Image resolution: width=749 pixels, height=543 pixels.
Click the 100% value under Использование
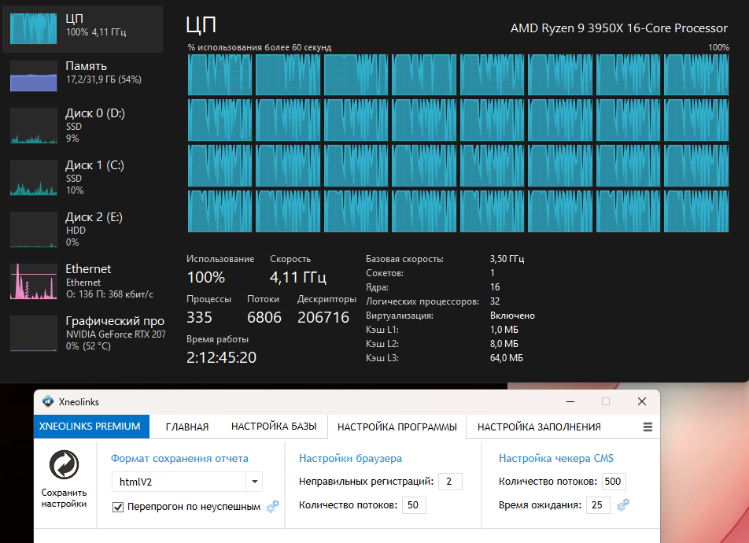pyautogui.click(x=206, y=277)
